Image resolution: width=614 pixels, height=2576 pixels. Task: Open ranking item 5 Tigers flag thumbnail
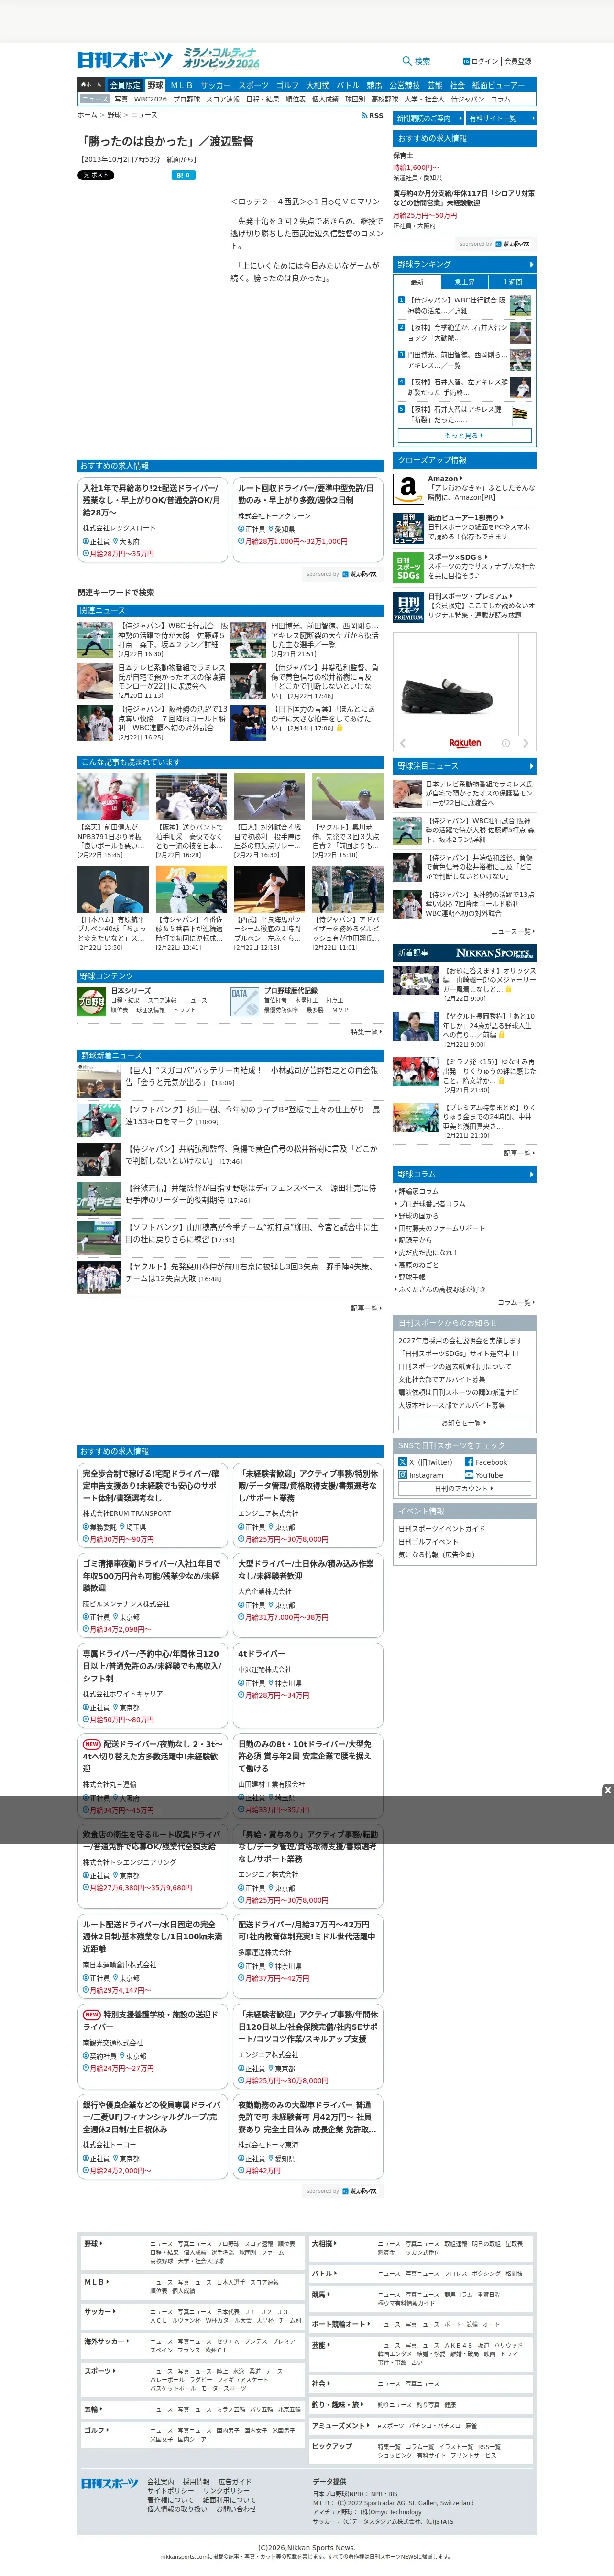[520, 414]
